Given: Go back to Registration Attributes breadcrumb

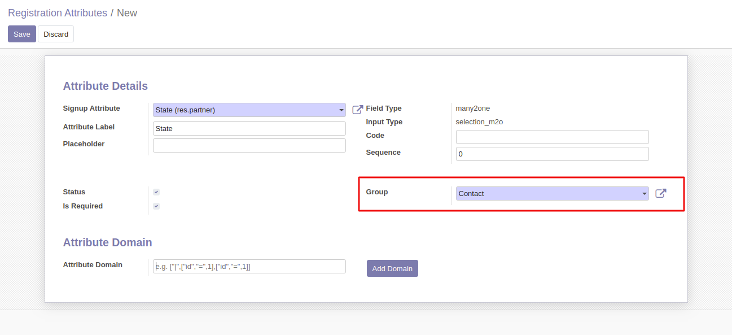Looking at the screenshot, I should 57,13.
